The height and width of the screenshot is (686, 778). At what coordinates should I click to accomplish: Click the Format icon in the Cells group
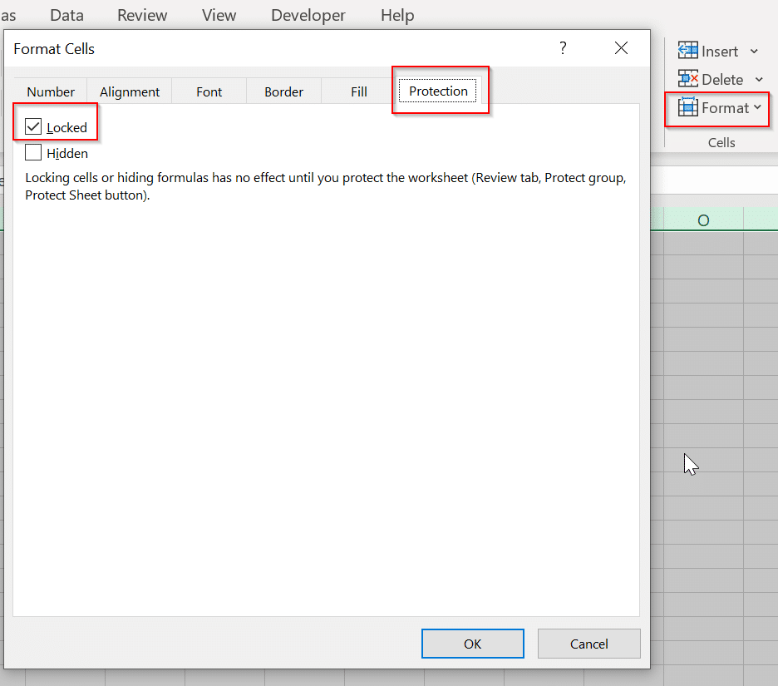688,107
